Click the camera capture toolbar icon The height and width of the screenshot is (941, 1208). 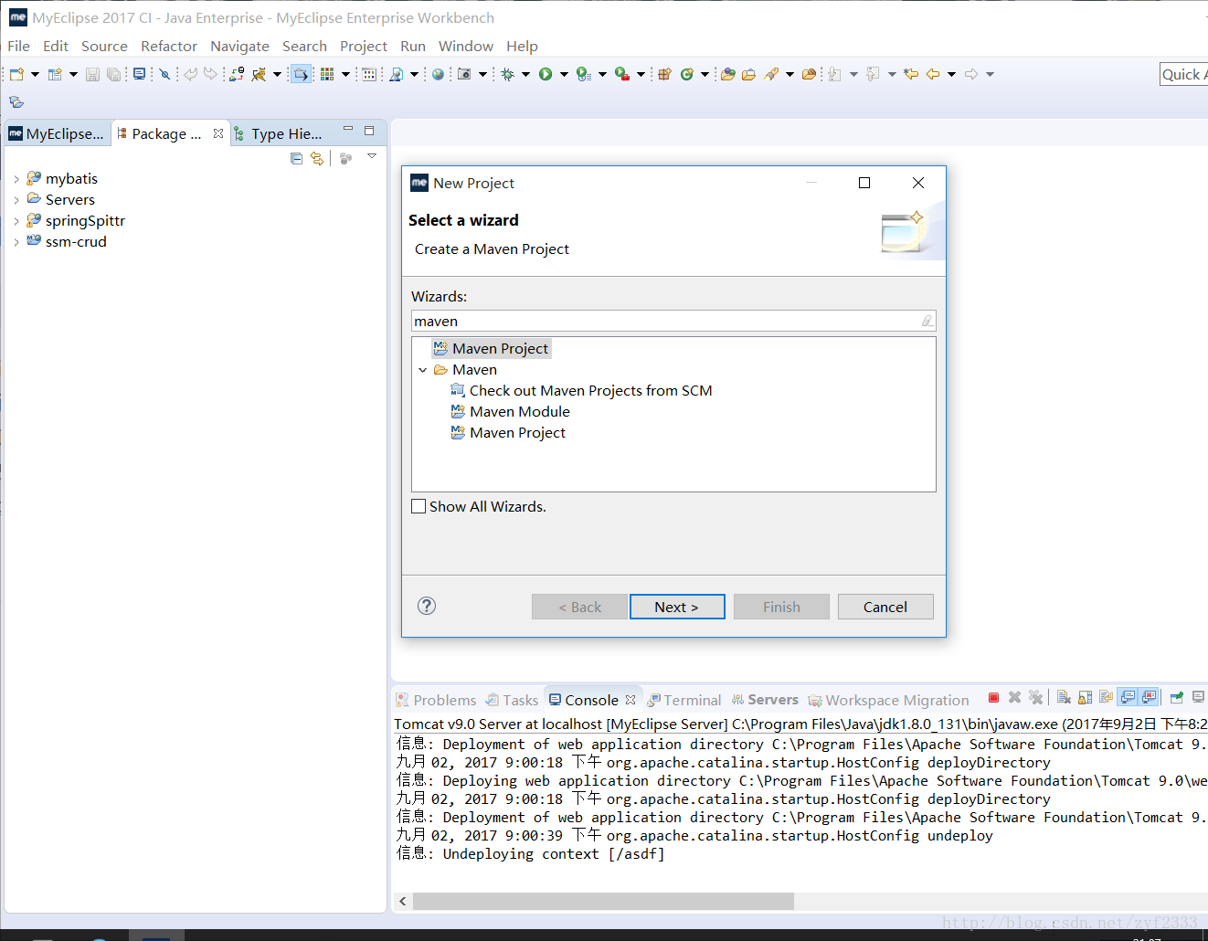click(x=464, y=74)
